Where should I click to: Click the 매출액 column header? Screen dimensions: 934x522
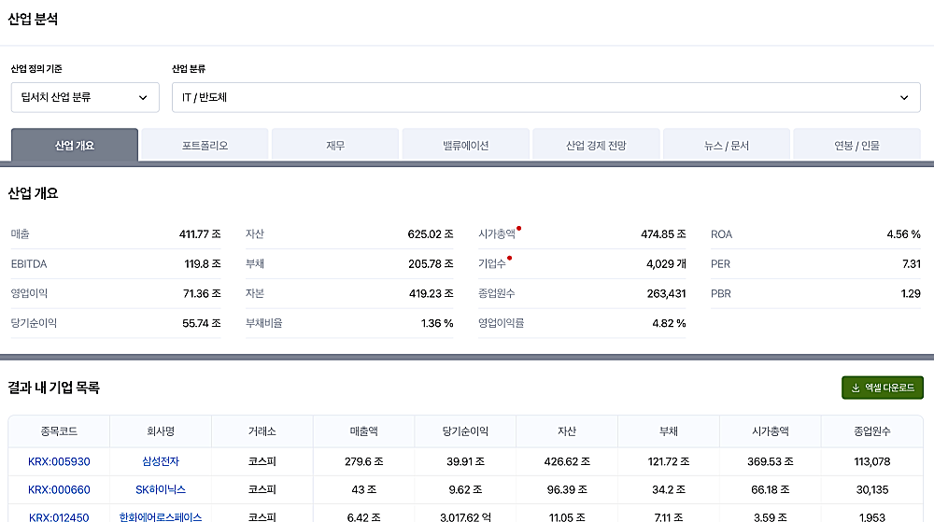[364, 431]
